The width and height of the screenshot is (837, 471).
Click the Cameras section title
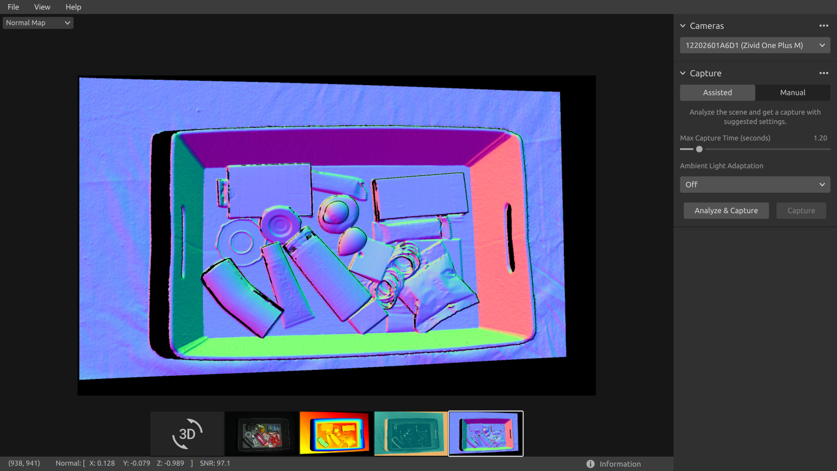coord(707,26)
